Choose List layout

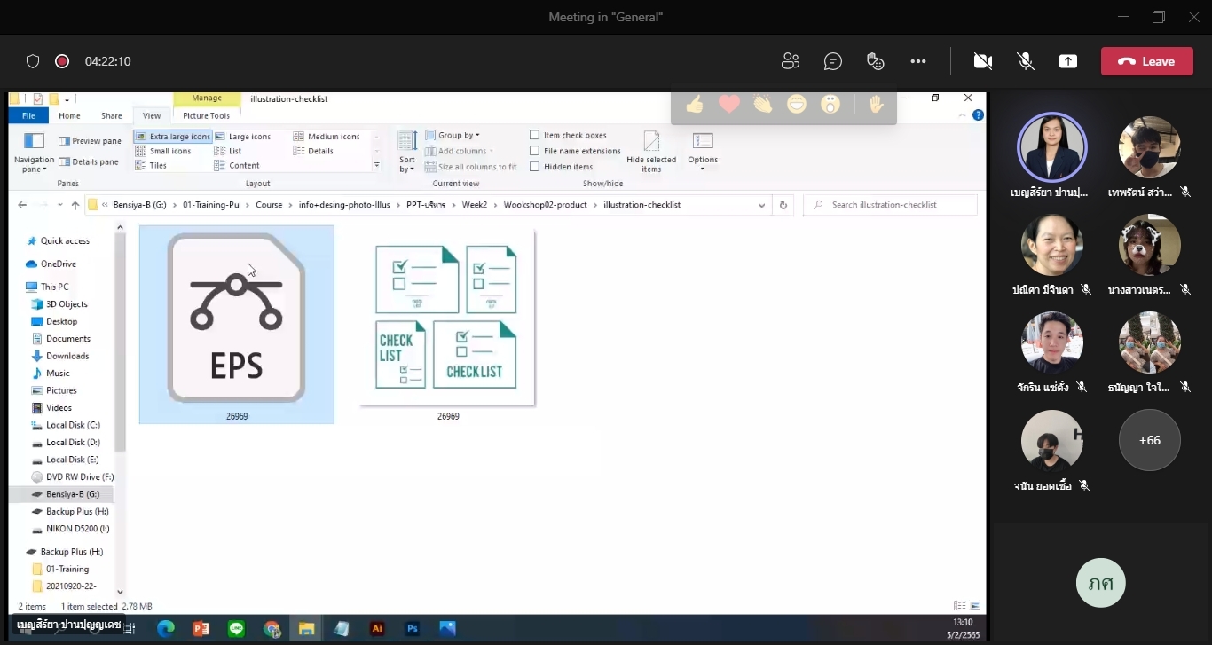point(228,151)
